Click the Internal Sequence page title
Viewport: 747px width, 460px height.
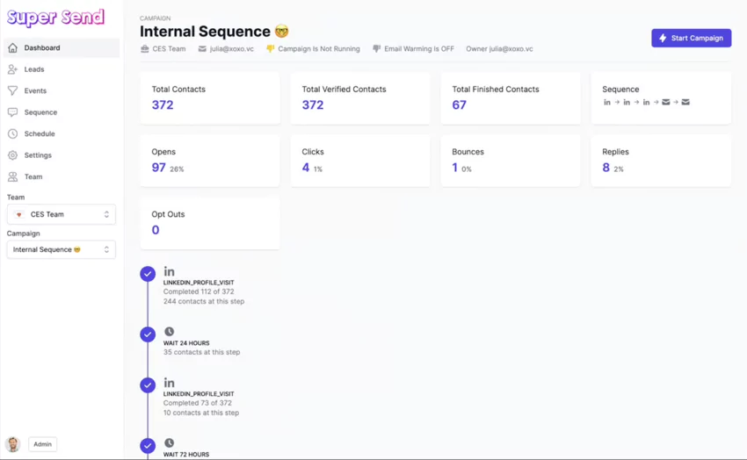[206, 32]
